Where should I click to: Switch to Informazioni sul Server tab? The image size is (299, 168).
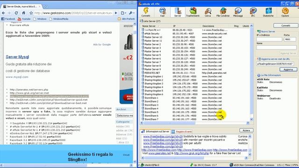coord(156,132)
